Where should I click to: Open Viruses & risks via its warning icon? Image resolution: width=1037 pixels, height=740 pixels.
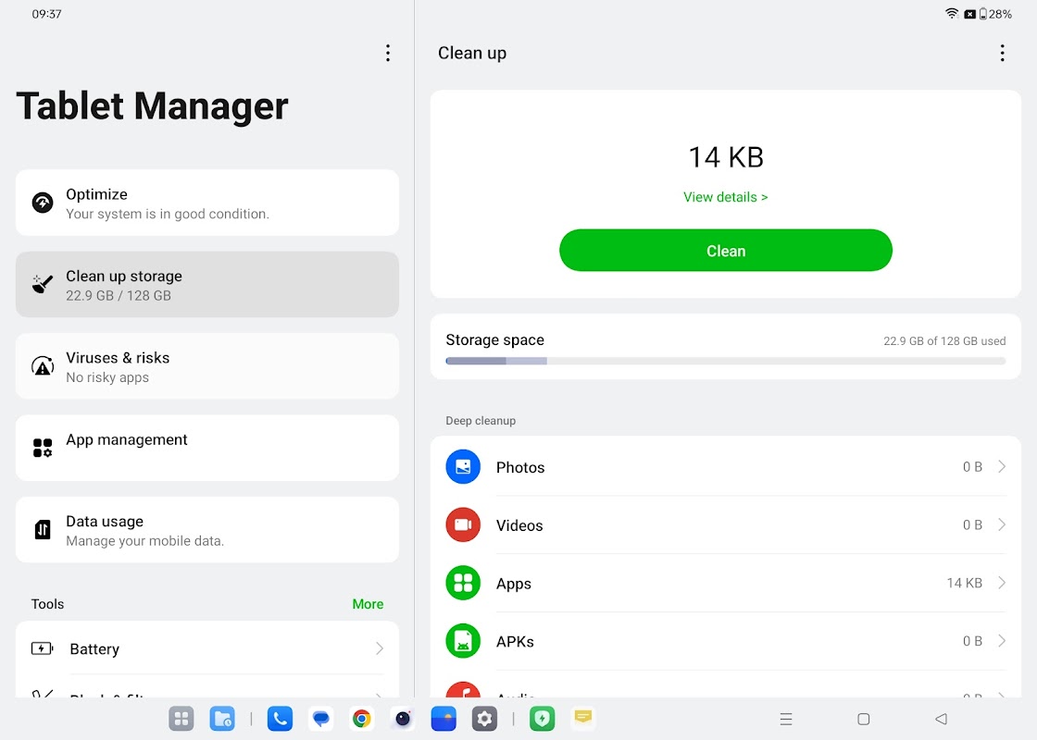(x=42, y=365)
